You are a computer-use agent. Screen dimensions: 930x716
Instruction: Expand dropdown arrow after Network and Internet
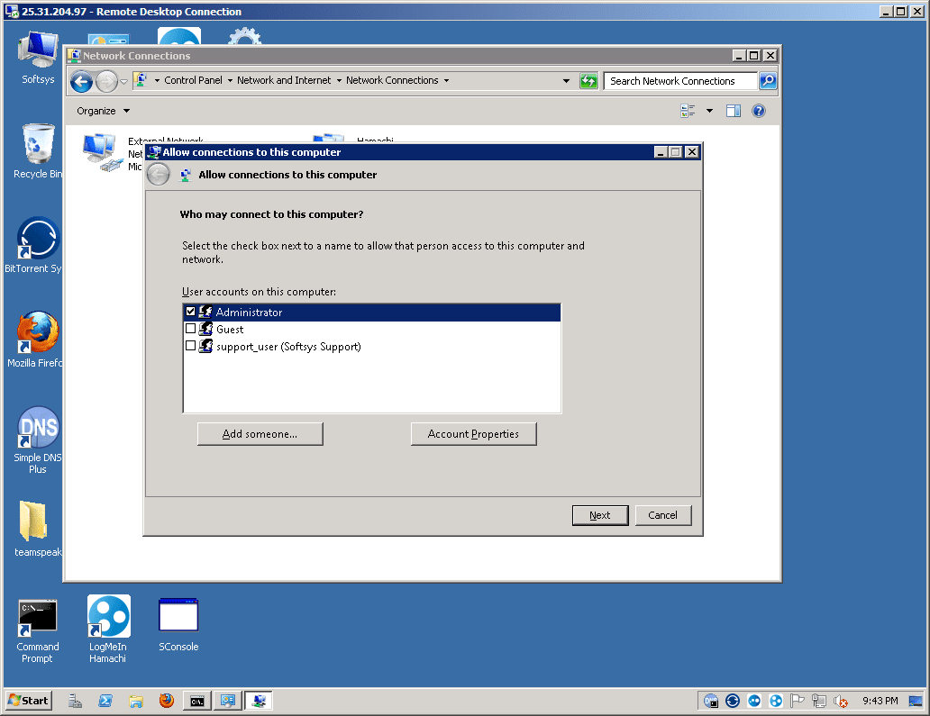click(339, 81)
